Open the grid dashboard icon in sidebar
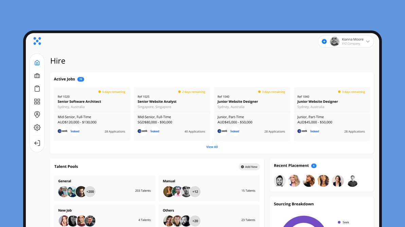The width and height of the screenshot is (405, 227). pyautogui.click(x=37, y=102)
